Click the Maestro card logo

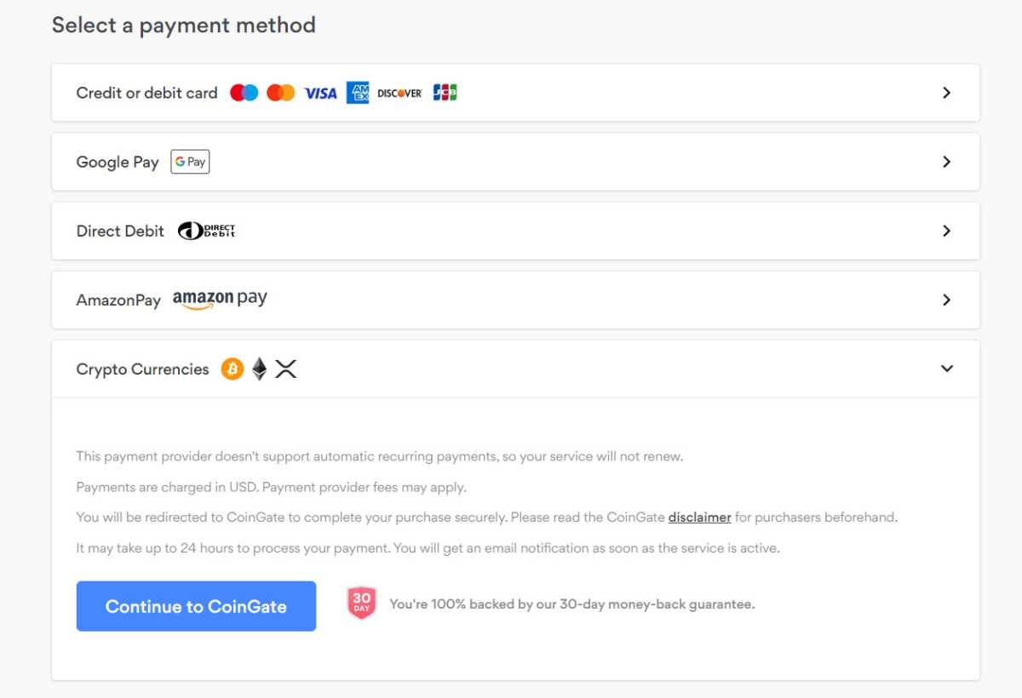[x=244, y=93]
